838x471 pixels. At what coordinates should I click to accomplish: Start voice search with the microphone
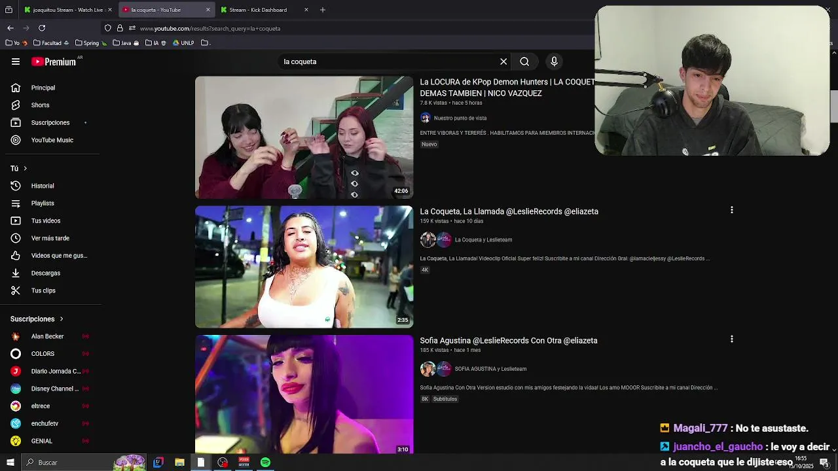[x=554, y=61]
